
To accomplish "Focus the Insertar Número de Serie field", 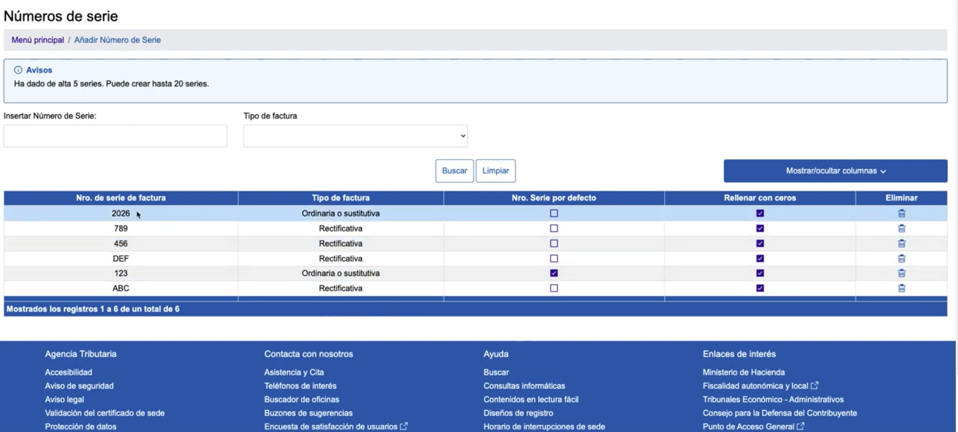I will click(115, 136).
